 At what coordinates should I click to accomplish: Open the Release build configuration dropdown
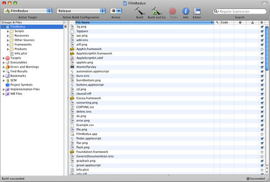81,10
